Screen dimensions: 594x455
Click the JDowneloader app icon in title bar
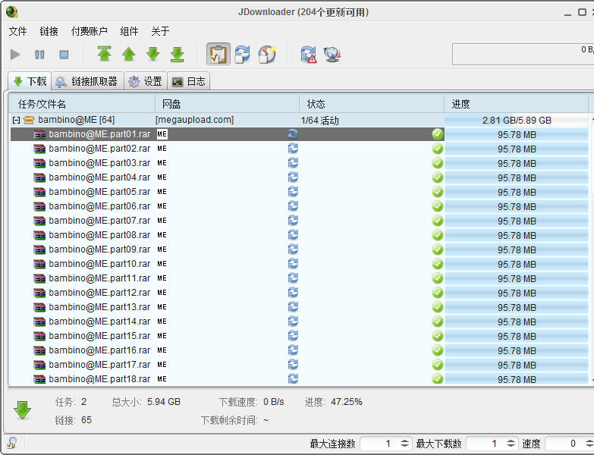coord(11,12)
